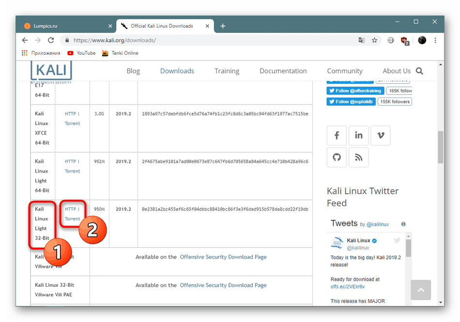Select the Official Kali Linux Downloads tab
This screenshot has height=322, width=460.
coord(165,26)
